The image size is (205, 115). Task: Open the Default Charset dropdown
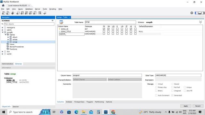pos(90,80)
